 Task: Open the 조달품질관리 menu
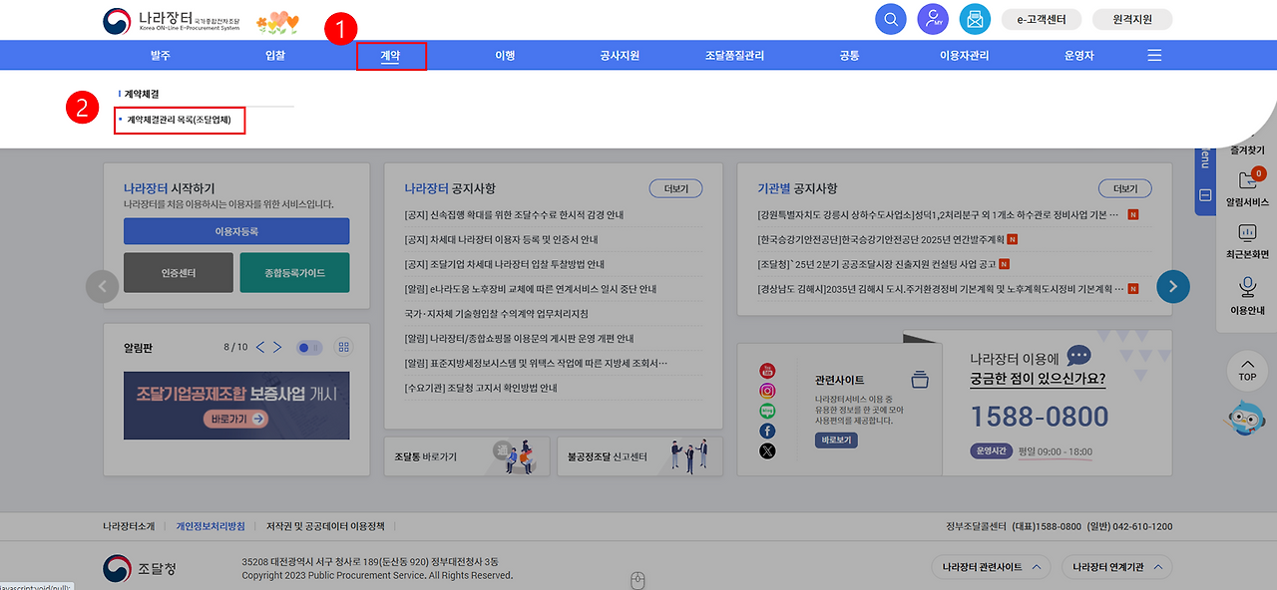(x=734, y=56)
